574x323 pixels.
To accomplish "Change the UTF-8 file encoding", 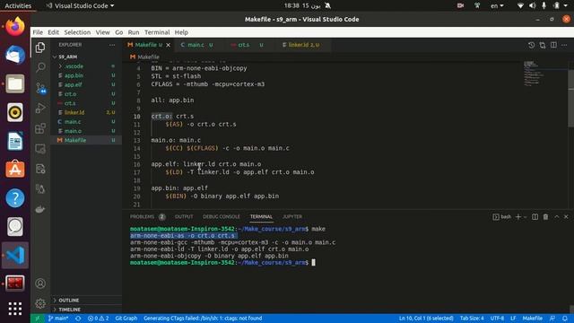I will [x=497, y=319].
